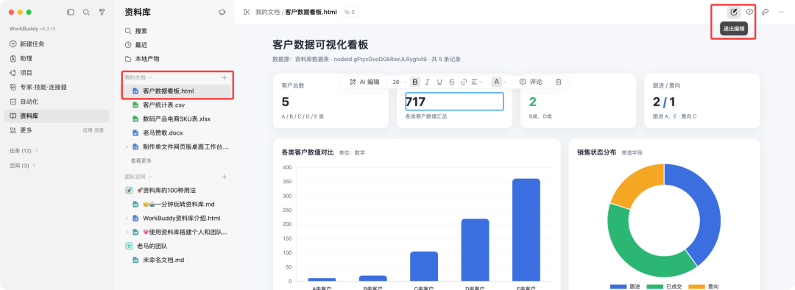This screenshot has height=290, width=795.
Task: Open the text alignment dropdown
Action: (x=477, y=82)
